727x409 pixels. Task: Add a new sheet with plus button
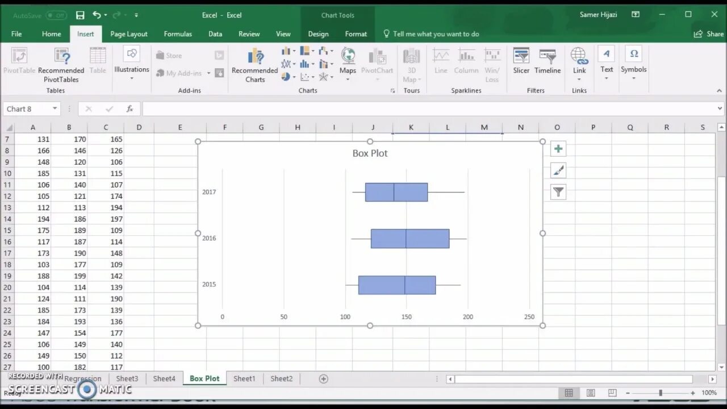324,378
